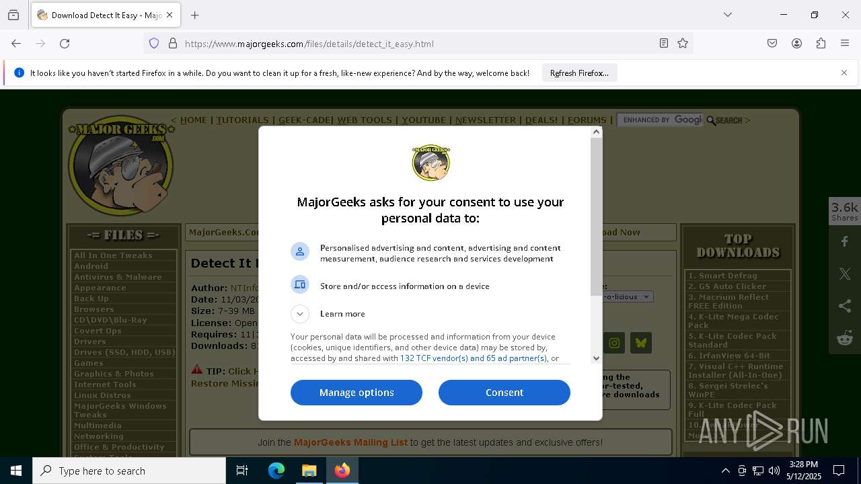Close the Detect It Easy tab
Viewport: 861px width, 484px height.
170,15
